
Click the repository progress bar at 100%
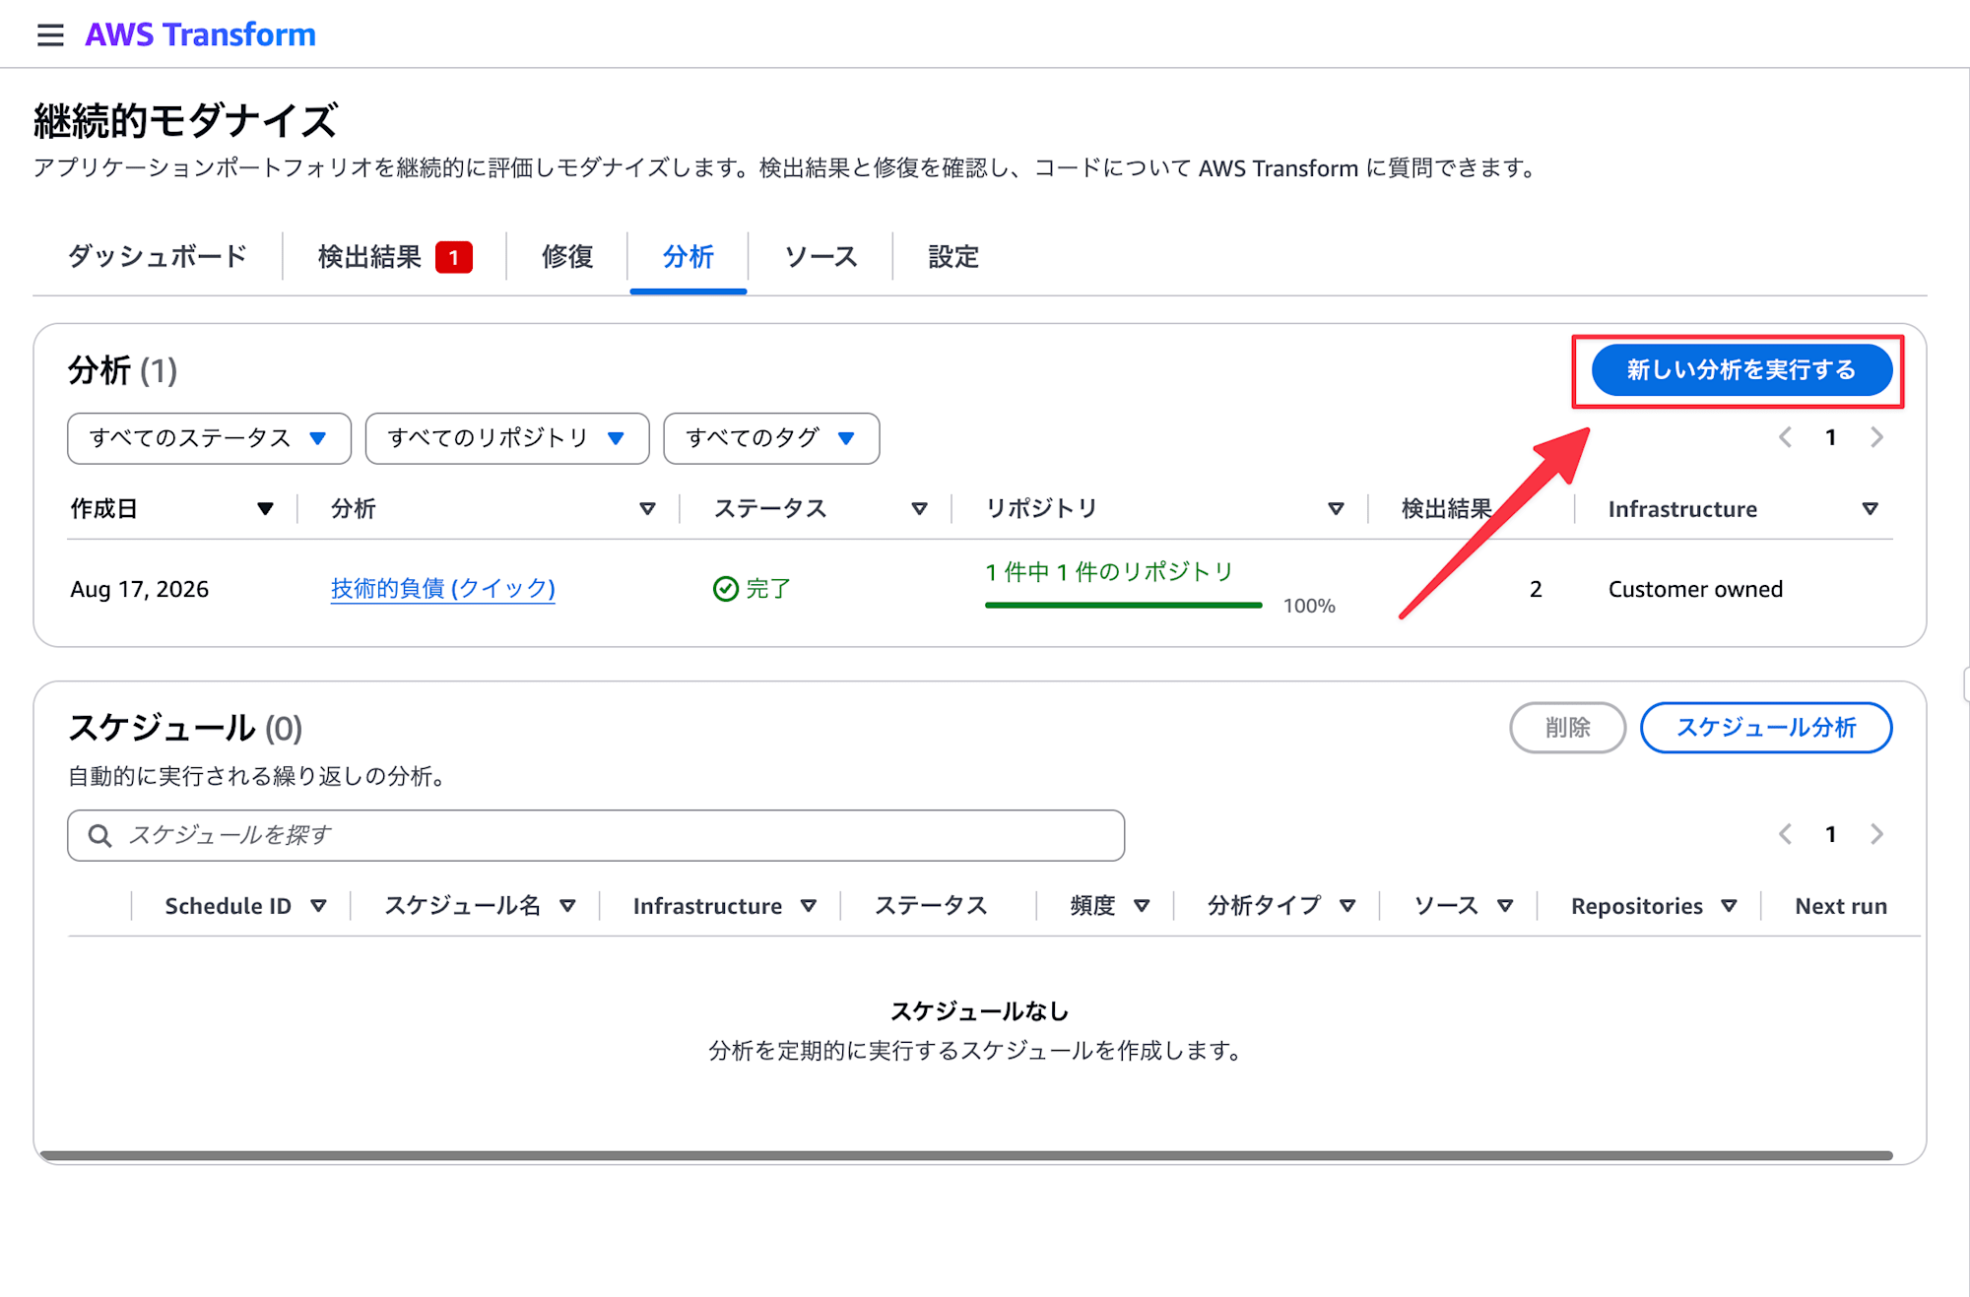1123,605
